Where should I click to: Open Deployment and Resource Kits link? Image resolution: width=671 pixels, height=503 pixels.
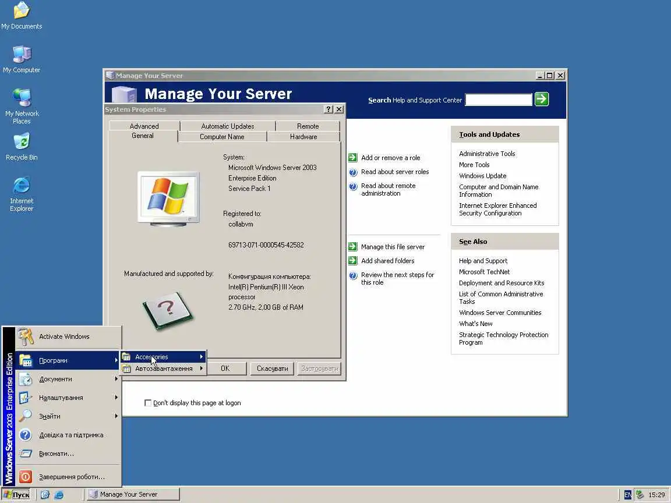point(502,283)
